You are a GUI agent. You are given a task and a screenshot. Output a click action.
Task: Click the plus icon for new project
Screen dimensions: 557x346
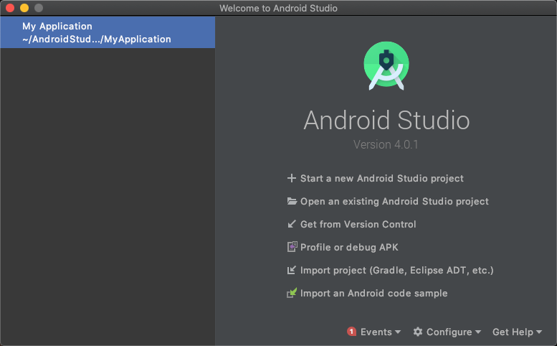[292, 178]
